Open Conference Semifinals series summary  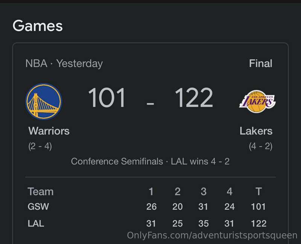point(150,161)
